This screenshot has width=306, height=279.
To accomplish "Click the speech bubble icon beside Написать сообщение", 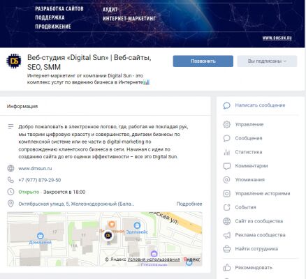I will point(226,105).
